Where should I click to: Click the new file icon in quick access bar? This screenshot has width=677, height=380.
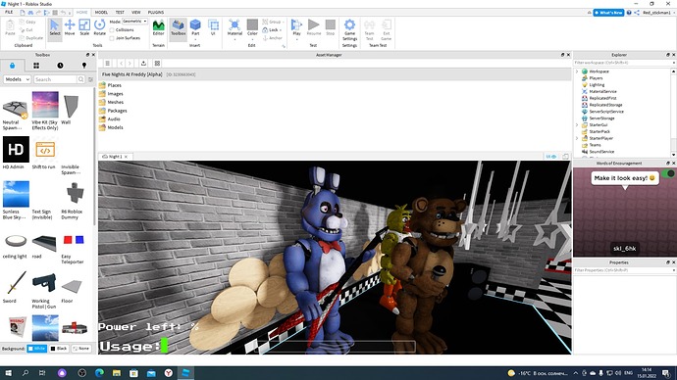coord(23,13)
